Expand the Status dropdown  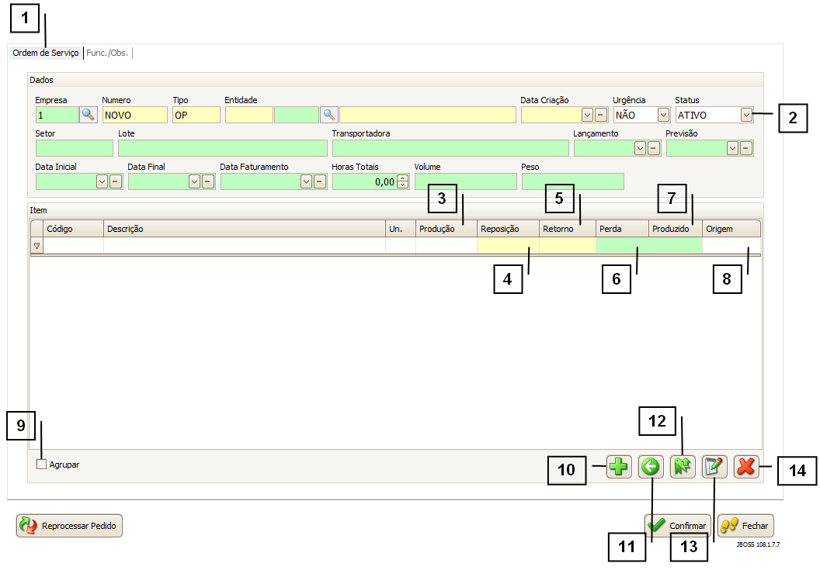coord(746,115)
